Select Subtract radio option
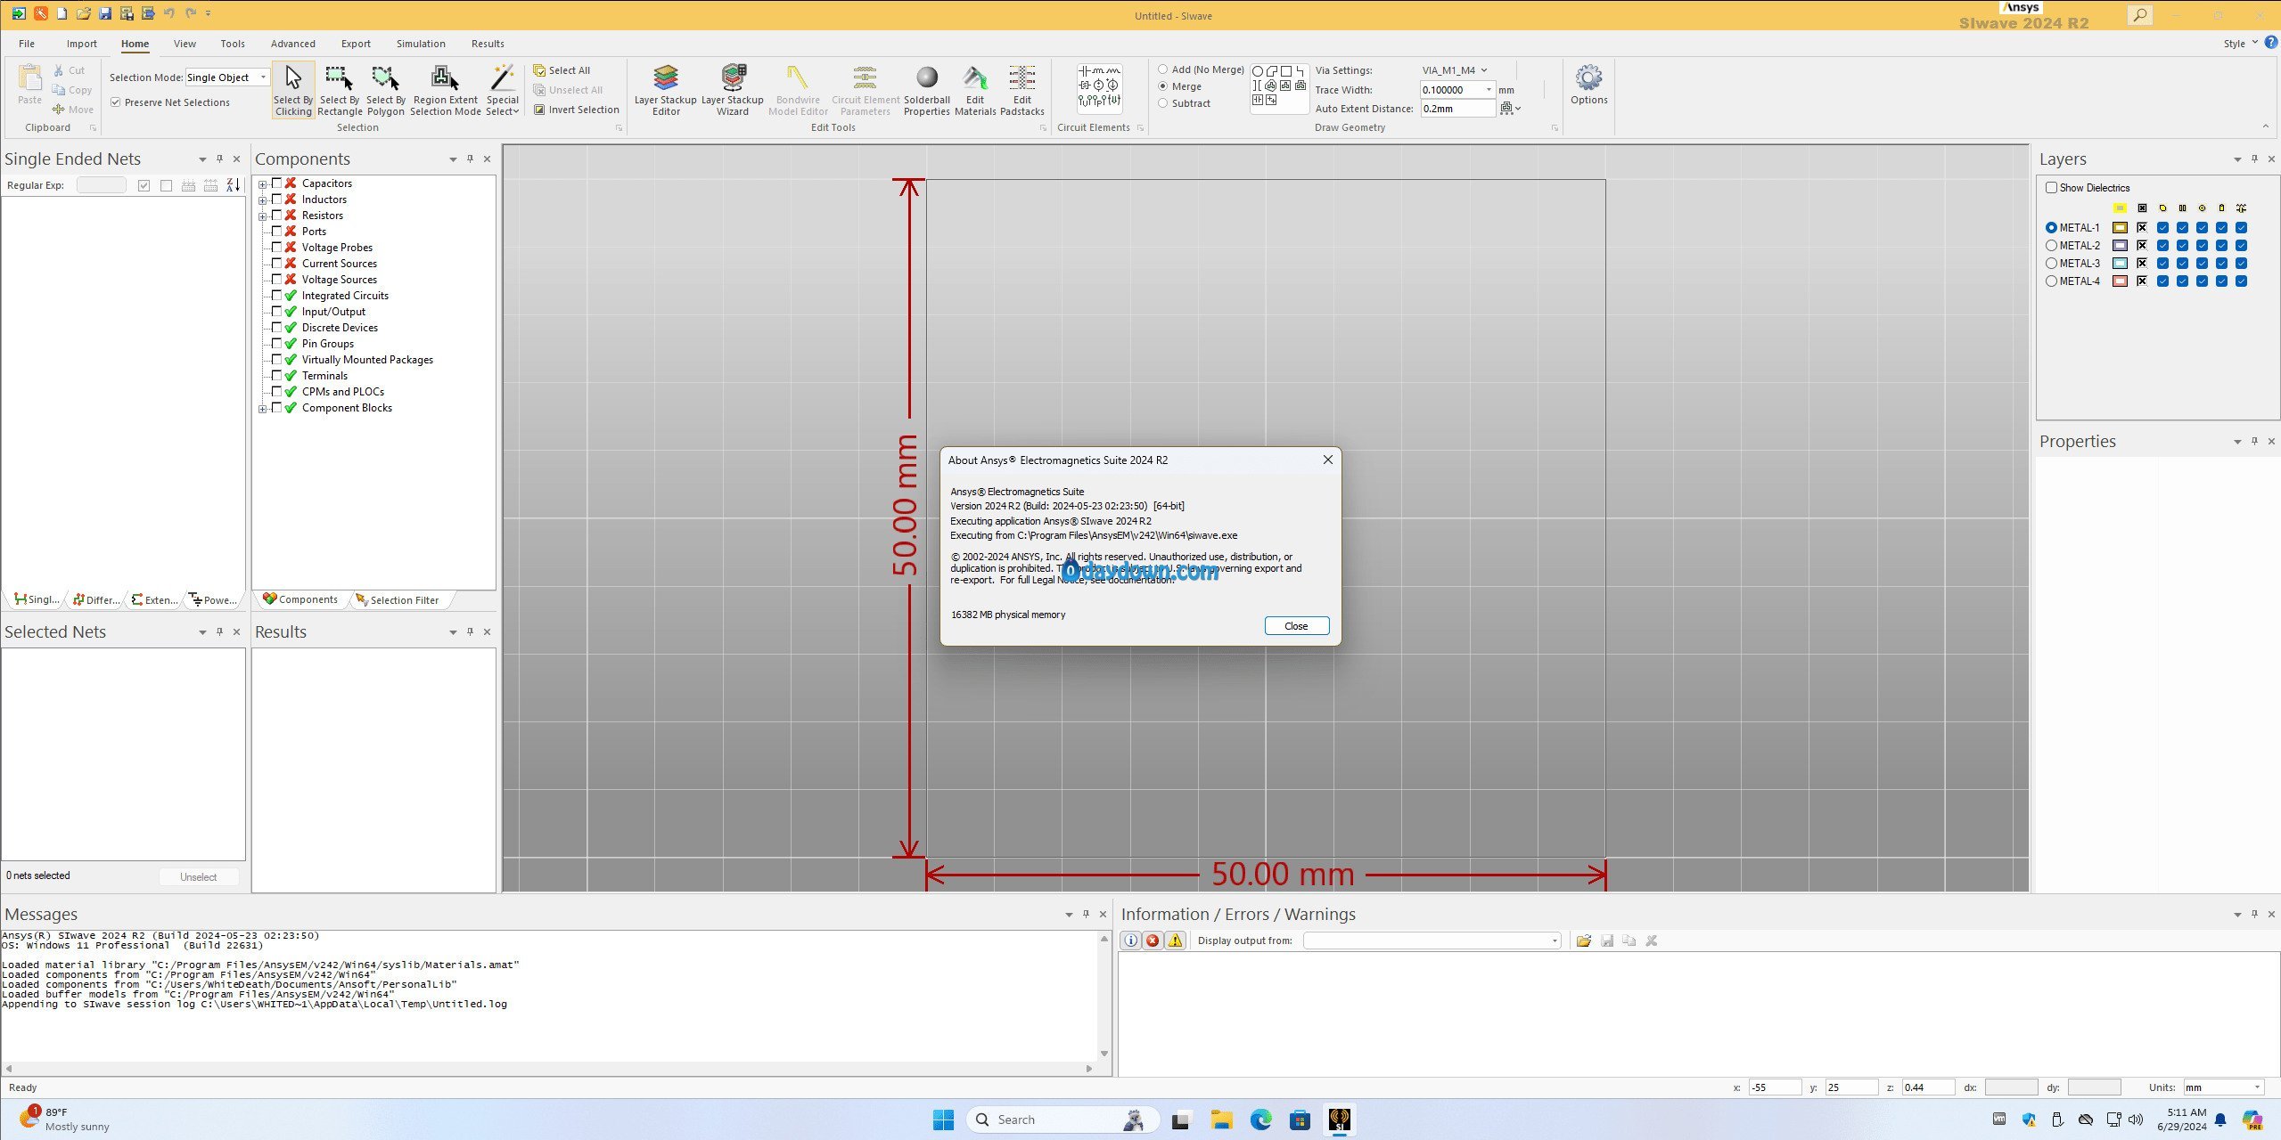Screen dimensions: 2281x1140 tap(1163, 103)
